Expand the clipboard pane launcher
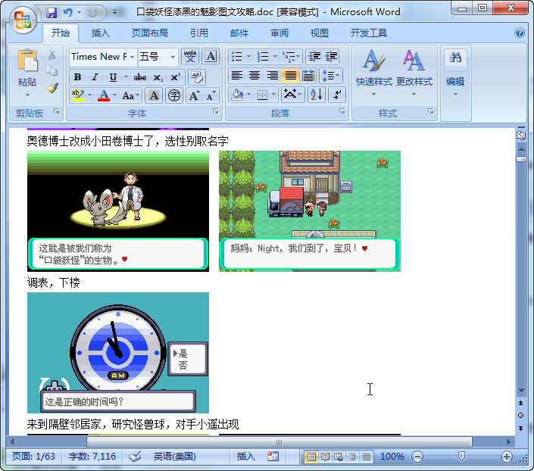Screen dimensions: 534x471 57,111
